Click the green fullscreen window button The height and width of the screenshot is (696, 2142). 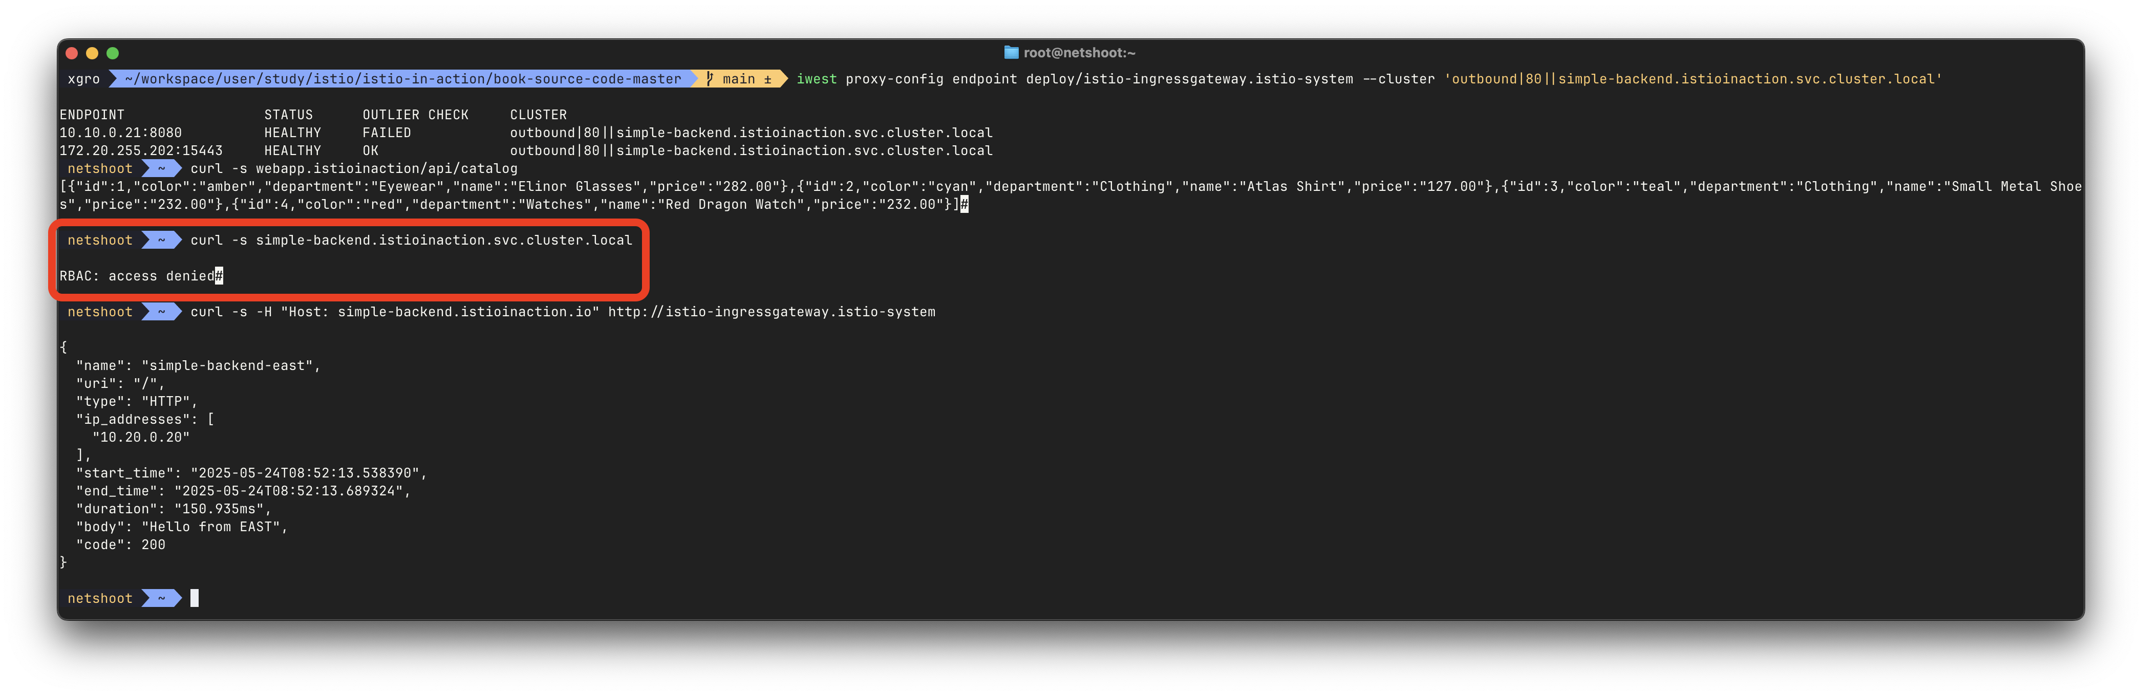click(113, 53)
